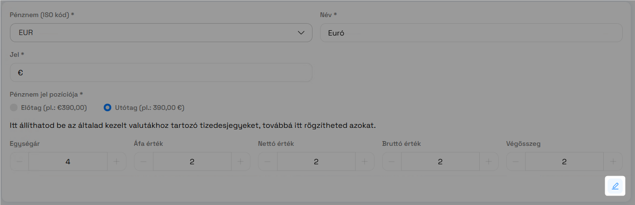Click the Nettó érték number field

316,161
